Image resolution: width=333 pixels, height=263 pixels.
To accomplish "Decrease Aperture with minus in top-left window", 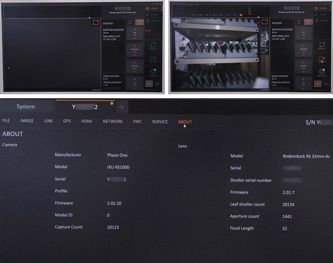I will pos(135,55).
